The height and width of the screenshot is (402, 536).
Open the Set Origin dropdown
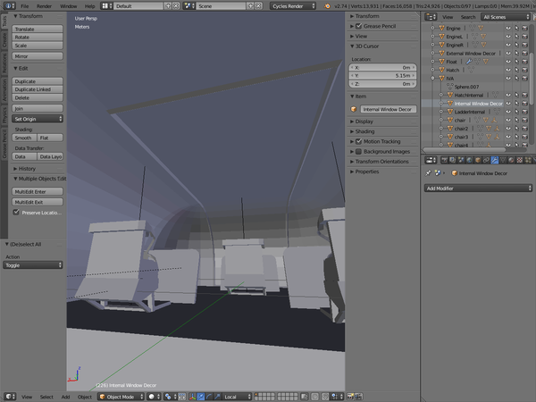38,118
